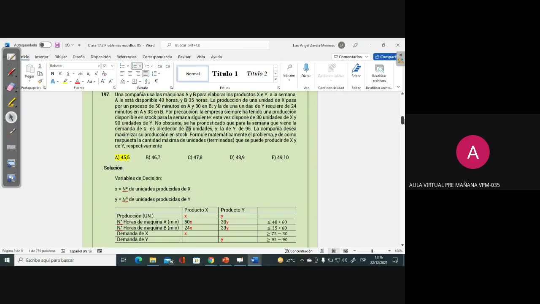This screenshot has height=304, width=540.
Task: Select eraser in annotation toolbar
Action: [x=11, y=87]
